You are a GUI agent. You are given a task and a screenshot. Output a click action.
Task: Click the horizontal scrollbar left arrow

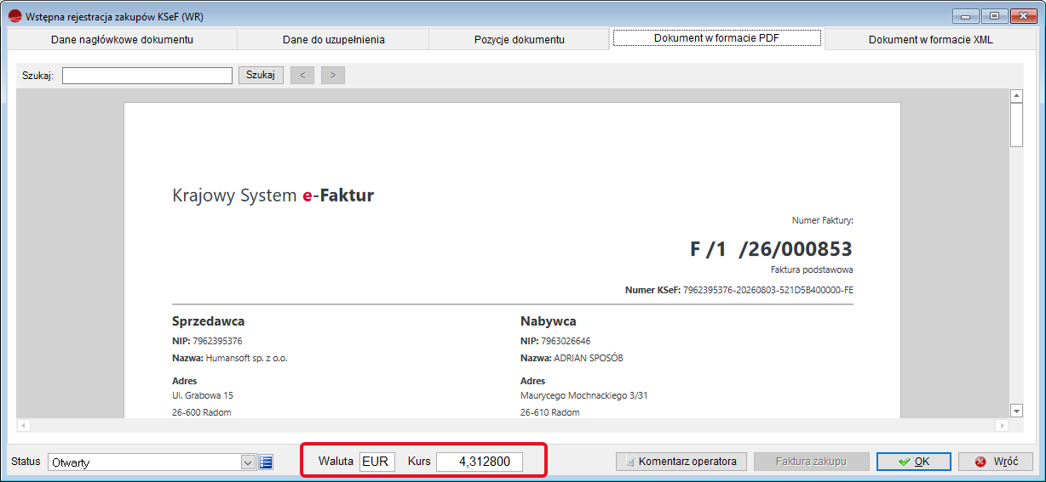24,424
